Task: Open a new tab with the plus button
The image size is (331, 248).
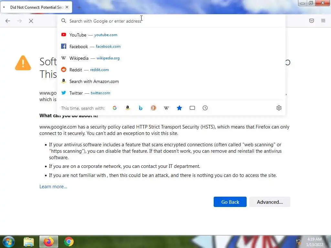Action: pyautogui.click(x=79, y=8)
